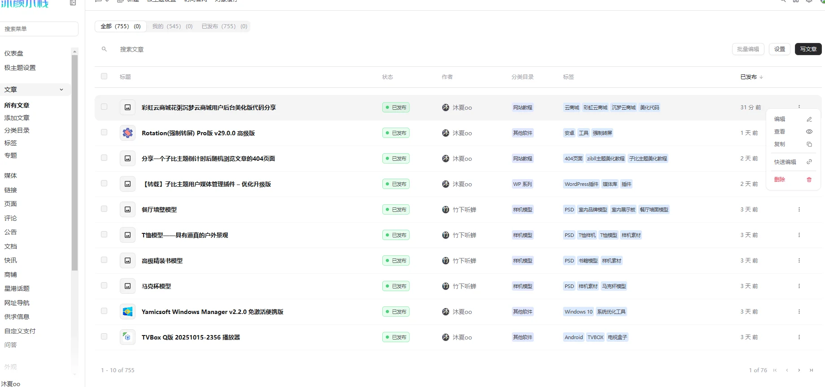Check the box for the Rotation Pro post
This screenshot has width=825, height=387.
pyautogui.click(x=104, y=133)
